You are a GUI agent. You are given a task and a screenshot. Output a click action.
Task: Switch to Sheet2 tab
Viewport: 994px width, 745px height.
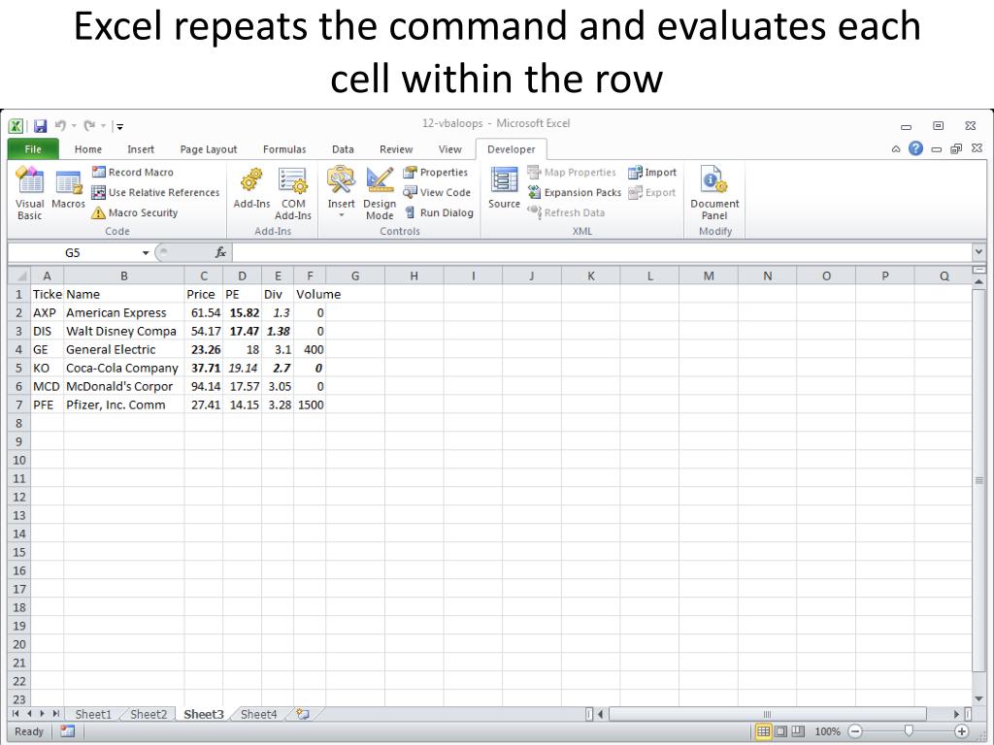pos(149,714)
